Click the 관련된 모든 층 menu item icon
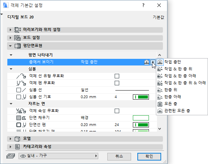Viewport: 208px width, 164px height. [160, 111]
